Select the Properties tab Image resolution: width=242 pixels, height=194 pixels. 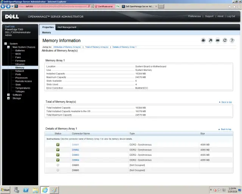click(x=48, y=27)
